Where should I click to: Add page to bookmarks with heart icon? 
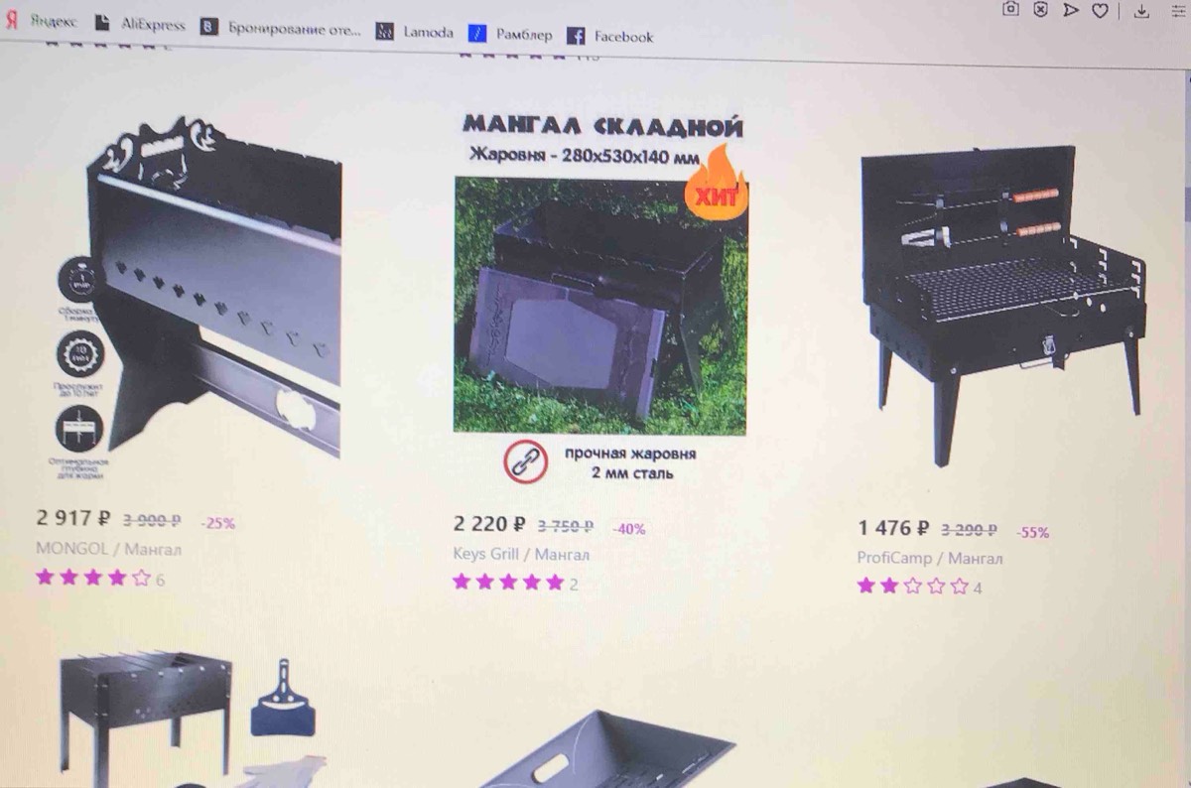click(x=1100, y=11)
